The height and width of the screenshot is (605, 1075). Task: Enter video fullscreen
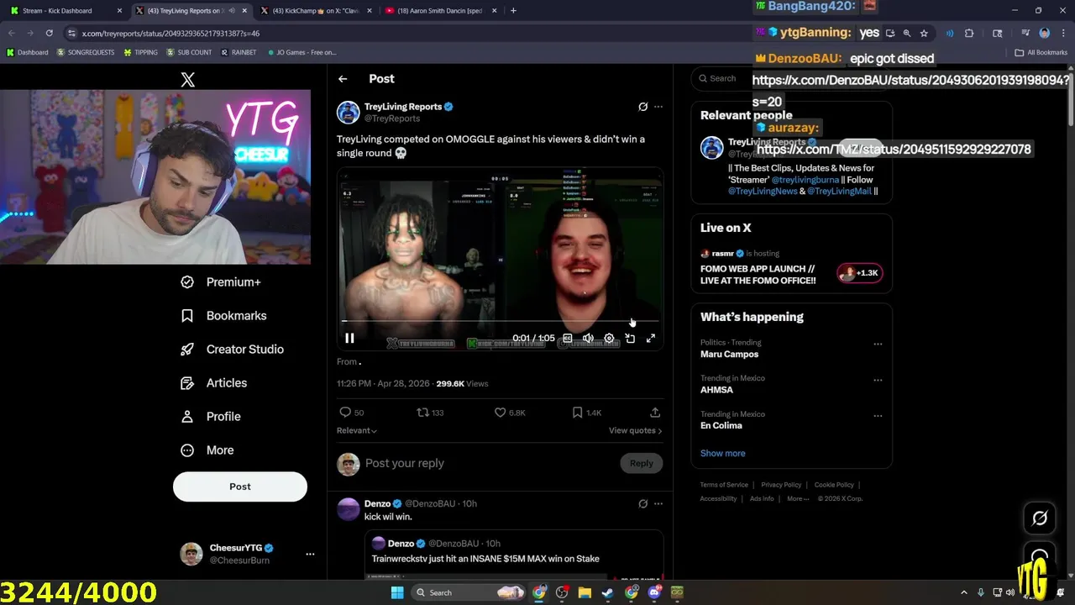tap(651, 339)
